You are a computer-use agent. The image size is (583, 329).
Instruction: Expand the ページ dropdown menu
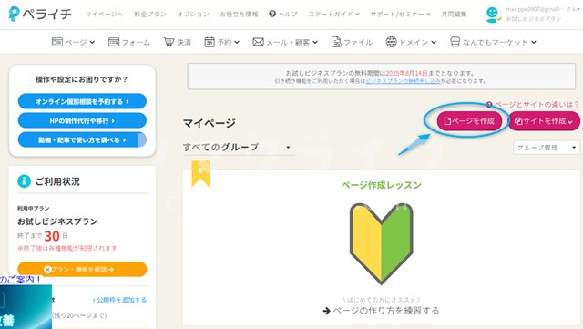[x=73, y=42]
